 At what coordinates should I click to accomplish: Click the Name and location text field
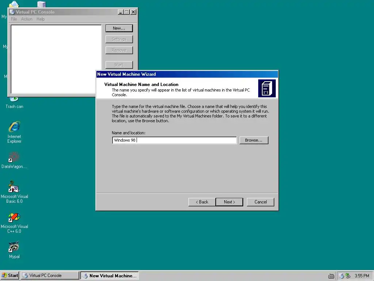pyautogui.click(x=174, y=140)
